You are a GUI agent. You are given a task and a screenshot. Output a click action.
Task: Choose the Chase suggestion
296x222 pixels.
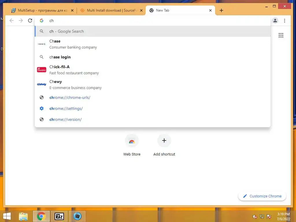click(x=153, y=44)
